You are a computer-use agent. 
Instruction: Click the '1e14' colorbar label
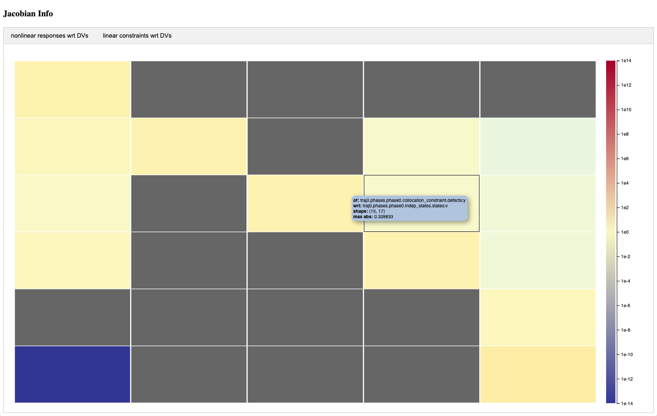[x=626, y=61]
